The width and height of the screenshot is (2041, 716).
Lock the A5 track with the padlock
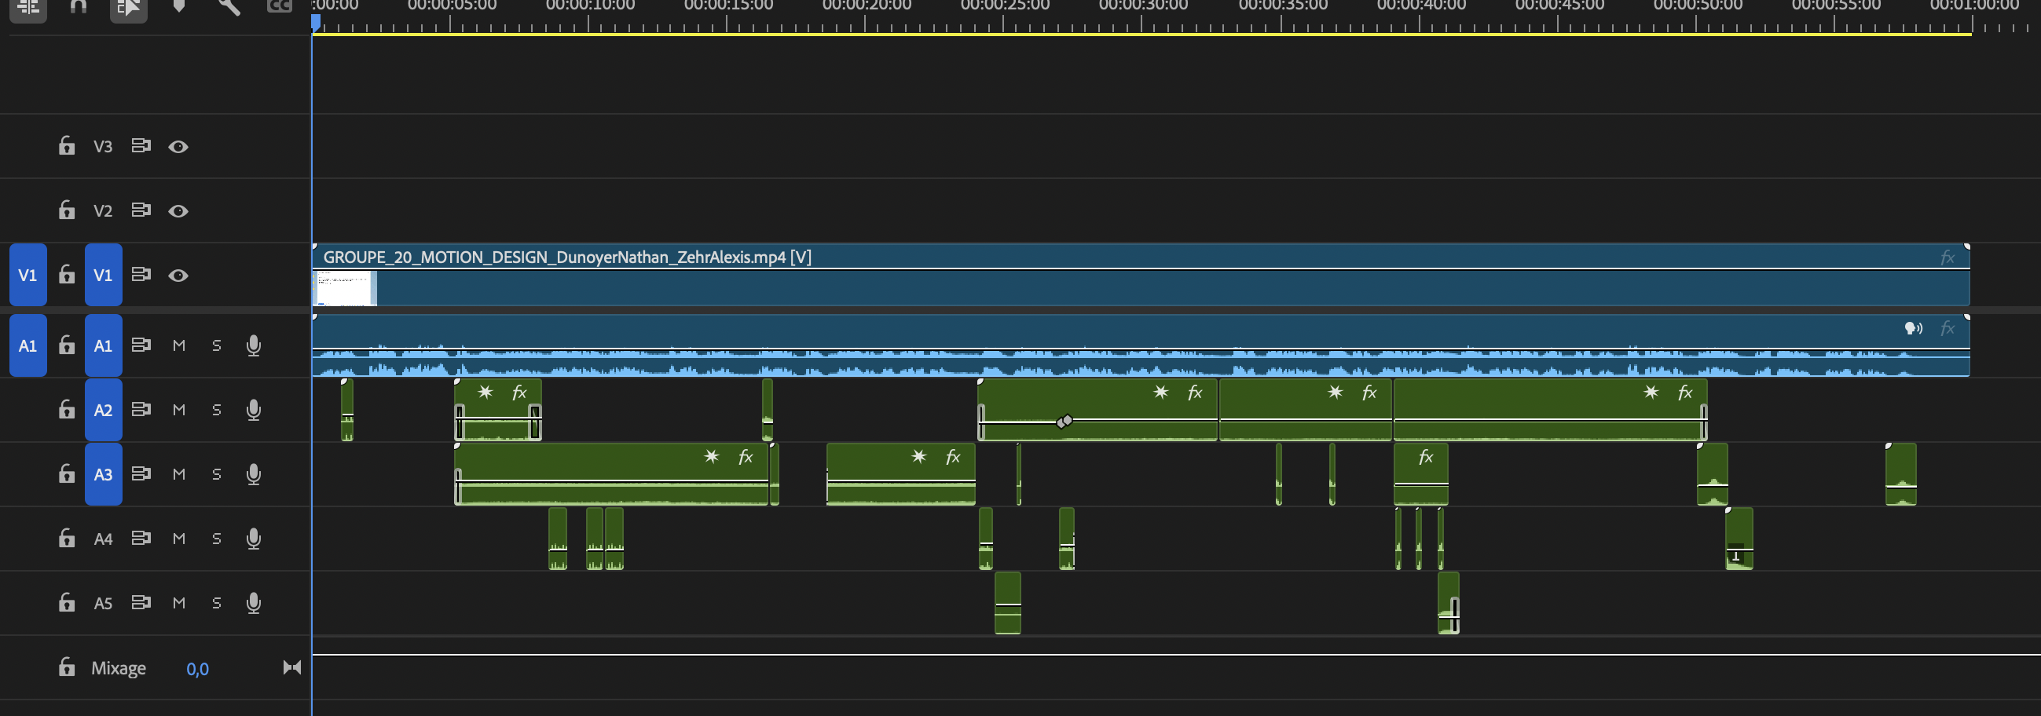(x=67, y=603)
